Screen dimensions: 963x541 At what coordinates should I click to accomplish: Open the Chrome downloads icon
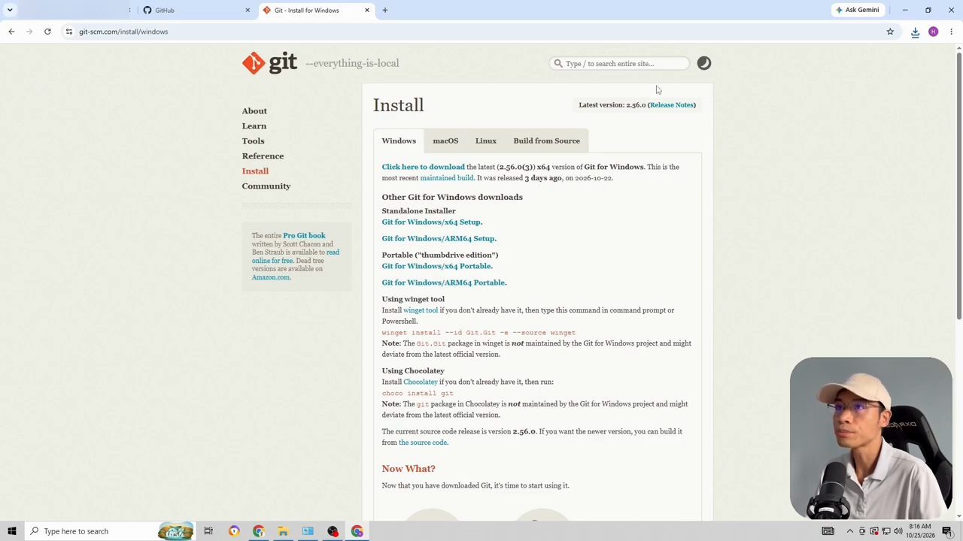point(915,32)
